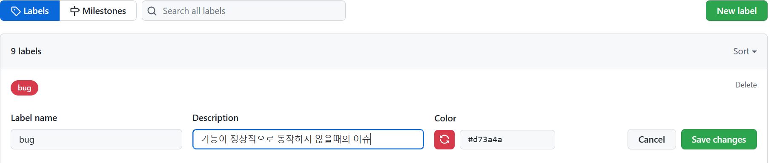
Task: Cancel editing the bug label
Action: pyautogui.click(x=651, y=139)
